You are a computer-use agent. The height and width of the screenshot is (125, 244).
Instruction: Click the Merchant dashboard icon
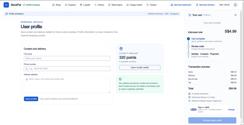[x=172, y=5]
